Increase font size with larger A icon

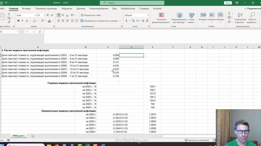[48, 15]
